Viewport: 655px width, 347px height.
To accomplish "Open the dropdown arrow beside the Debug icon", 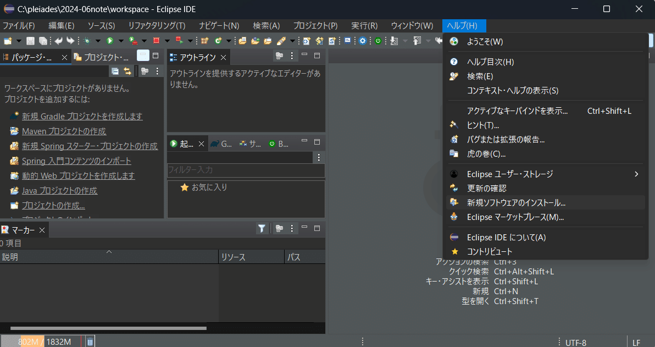I will [x=98, y=41].
